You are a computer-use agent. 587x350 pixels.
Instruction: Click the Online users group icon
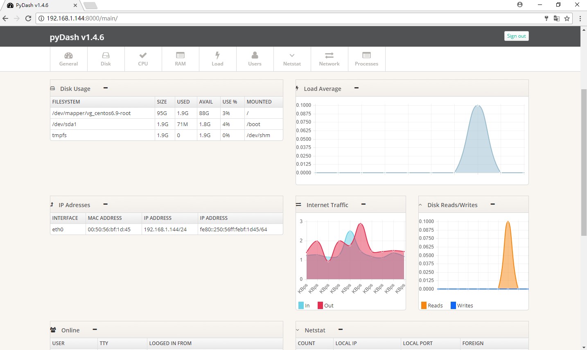pyautogui.click(x=53, y=330)
